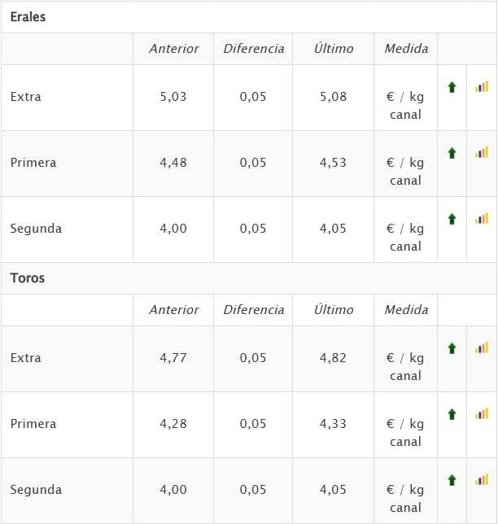Click the Último column header under Toros
The image size is (498, 524).
334,310
